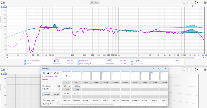The image size is (207, 108).
Task: Click filter marker 1 above graph
Action: pyautogui.click(x=55, y=6)
